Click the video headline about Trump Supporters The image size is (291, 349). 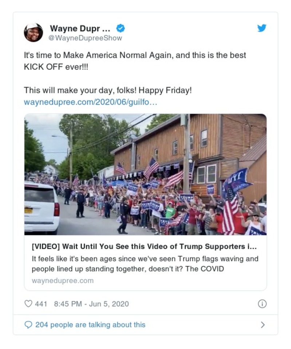[x=146, y=246]
